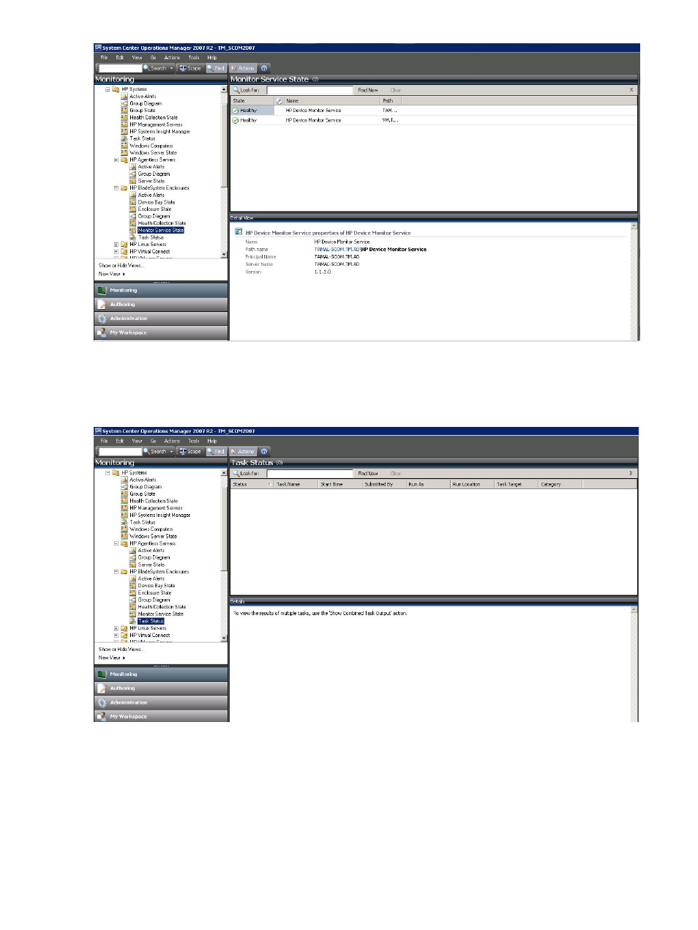Viewport: 698px width, 930px height.
Task: Click Find icon in Task Status window toolbar
Action: coord(216,451)
